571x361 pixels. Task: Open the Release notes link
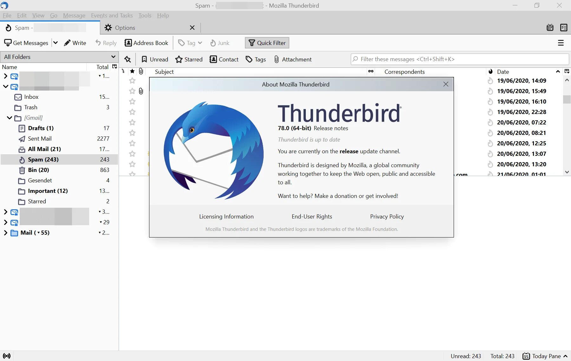331,128
